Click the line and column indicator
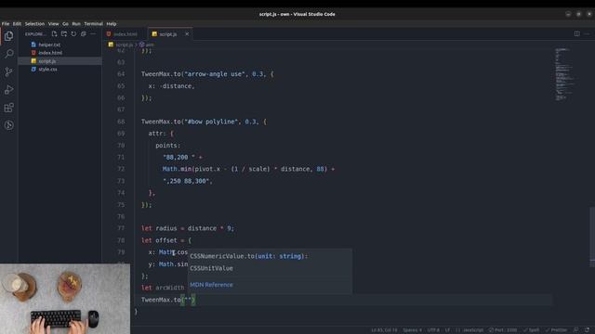 (384, 330)
